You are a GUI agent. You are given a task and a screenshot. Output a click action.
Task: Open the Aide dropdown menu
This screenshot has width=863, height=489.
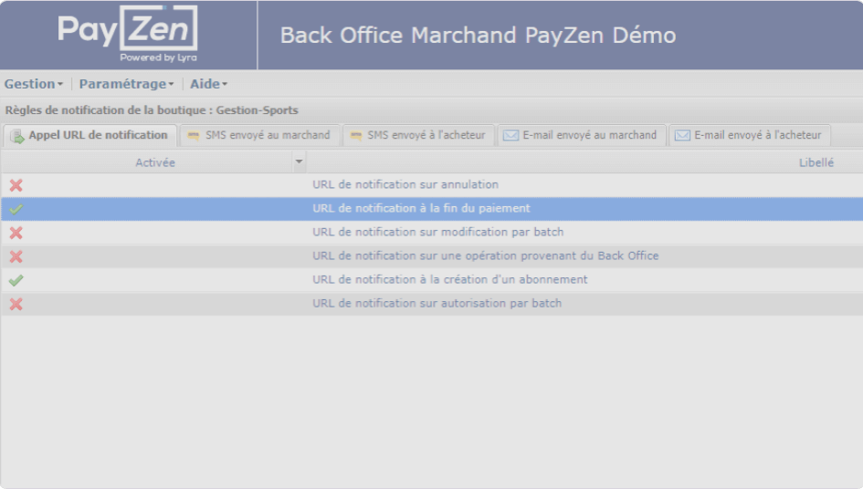click(x=208, y=84)
